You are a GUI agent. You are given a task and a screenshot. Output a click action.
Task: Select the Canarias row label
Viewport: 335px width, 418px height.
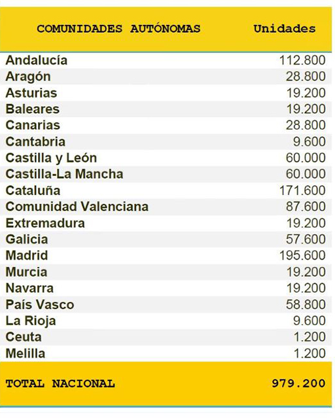[33, 126]
